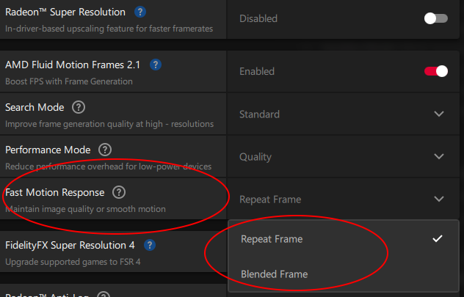The height and width of the screenshot is (297, 464).
Task: Expand the Search Mode dropdown arrow
Action: coord(439,114)
